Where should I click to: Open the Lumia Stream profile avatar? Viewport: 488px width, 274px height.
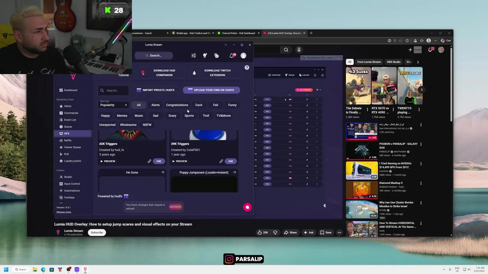243,56
